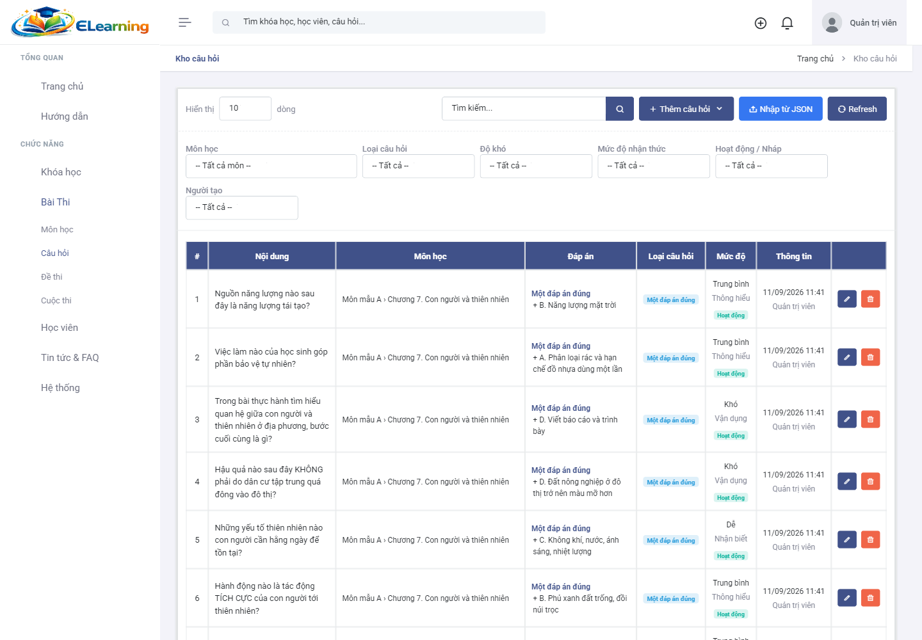Delete question 3 with the trash icon
Image resolution: width=922 pixels, height=640 pixels.
click(x=870, y=419)
